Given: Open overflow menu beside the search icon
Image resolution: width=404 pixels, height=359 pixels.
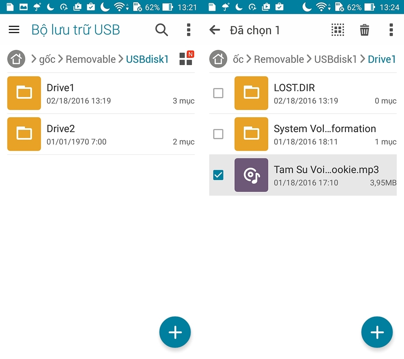Looking at the screenshot, I should click(189, 30).
